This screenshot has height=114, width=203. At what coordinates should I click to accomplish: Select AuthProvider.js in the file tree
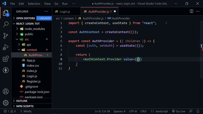[x=32, y=55]
